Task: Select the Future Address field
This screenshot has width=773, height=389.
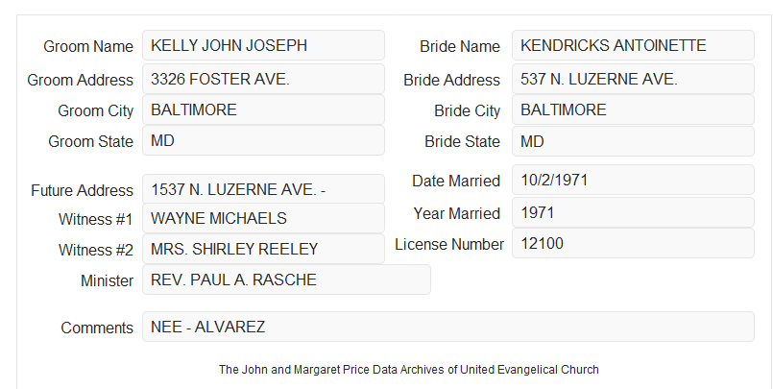Action: click(263, 189)
